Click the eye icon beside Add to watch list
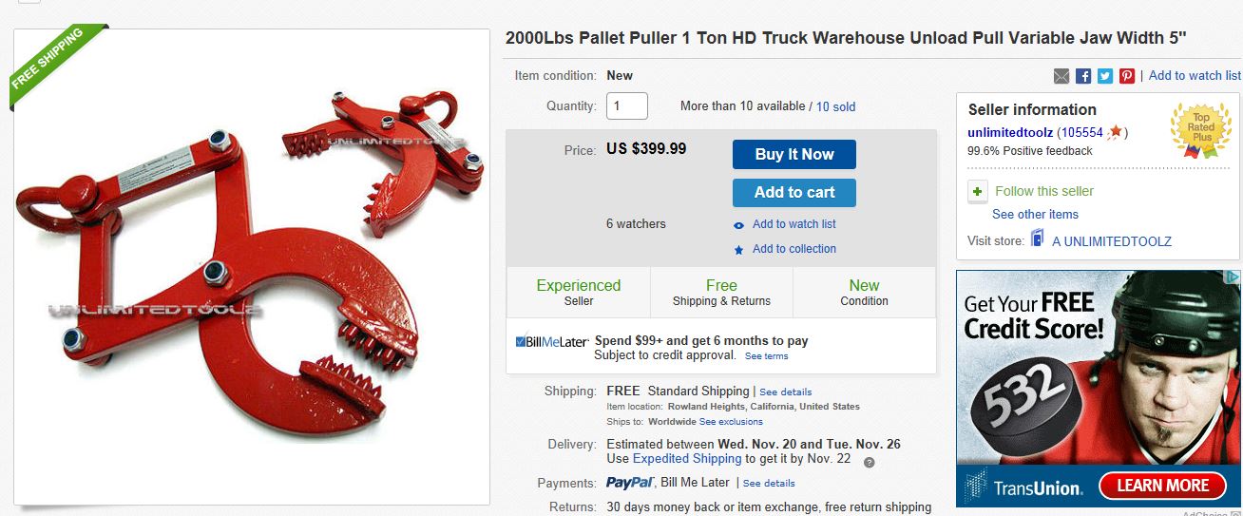 click(x=738, y=225)
